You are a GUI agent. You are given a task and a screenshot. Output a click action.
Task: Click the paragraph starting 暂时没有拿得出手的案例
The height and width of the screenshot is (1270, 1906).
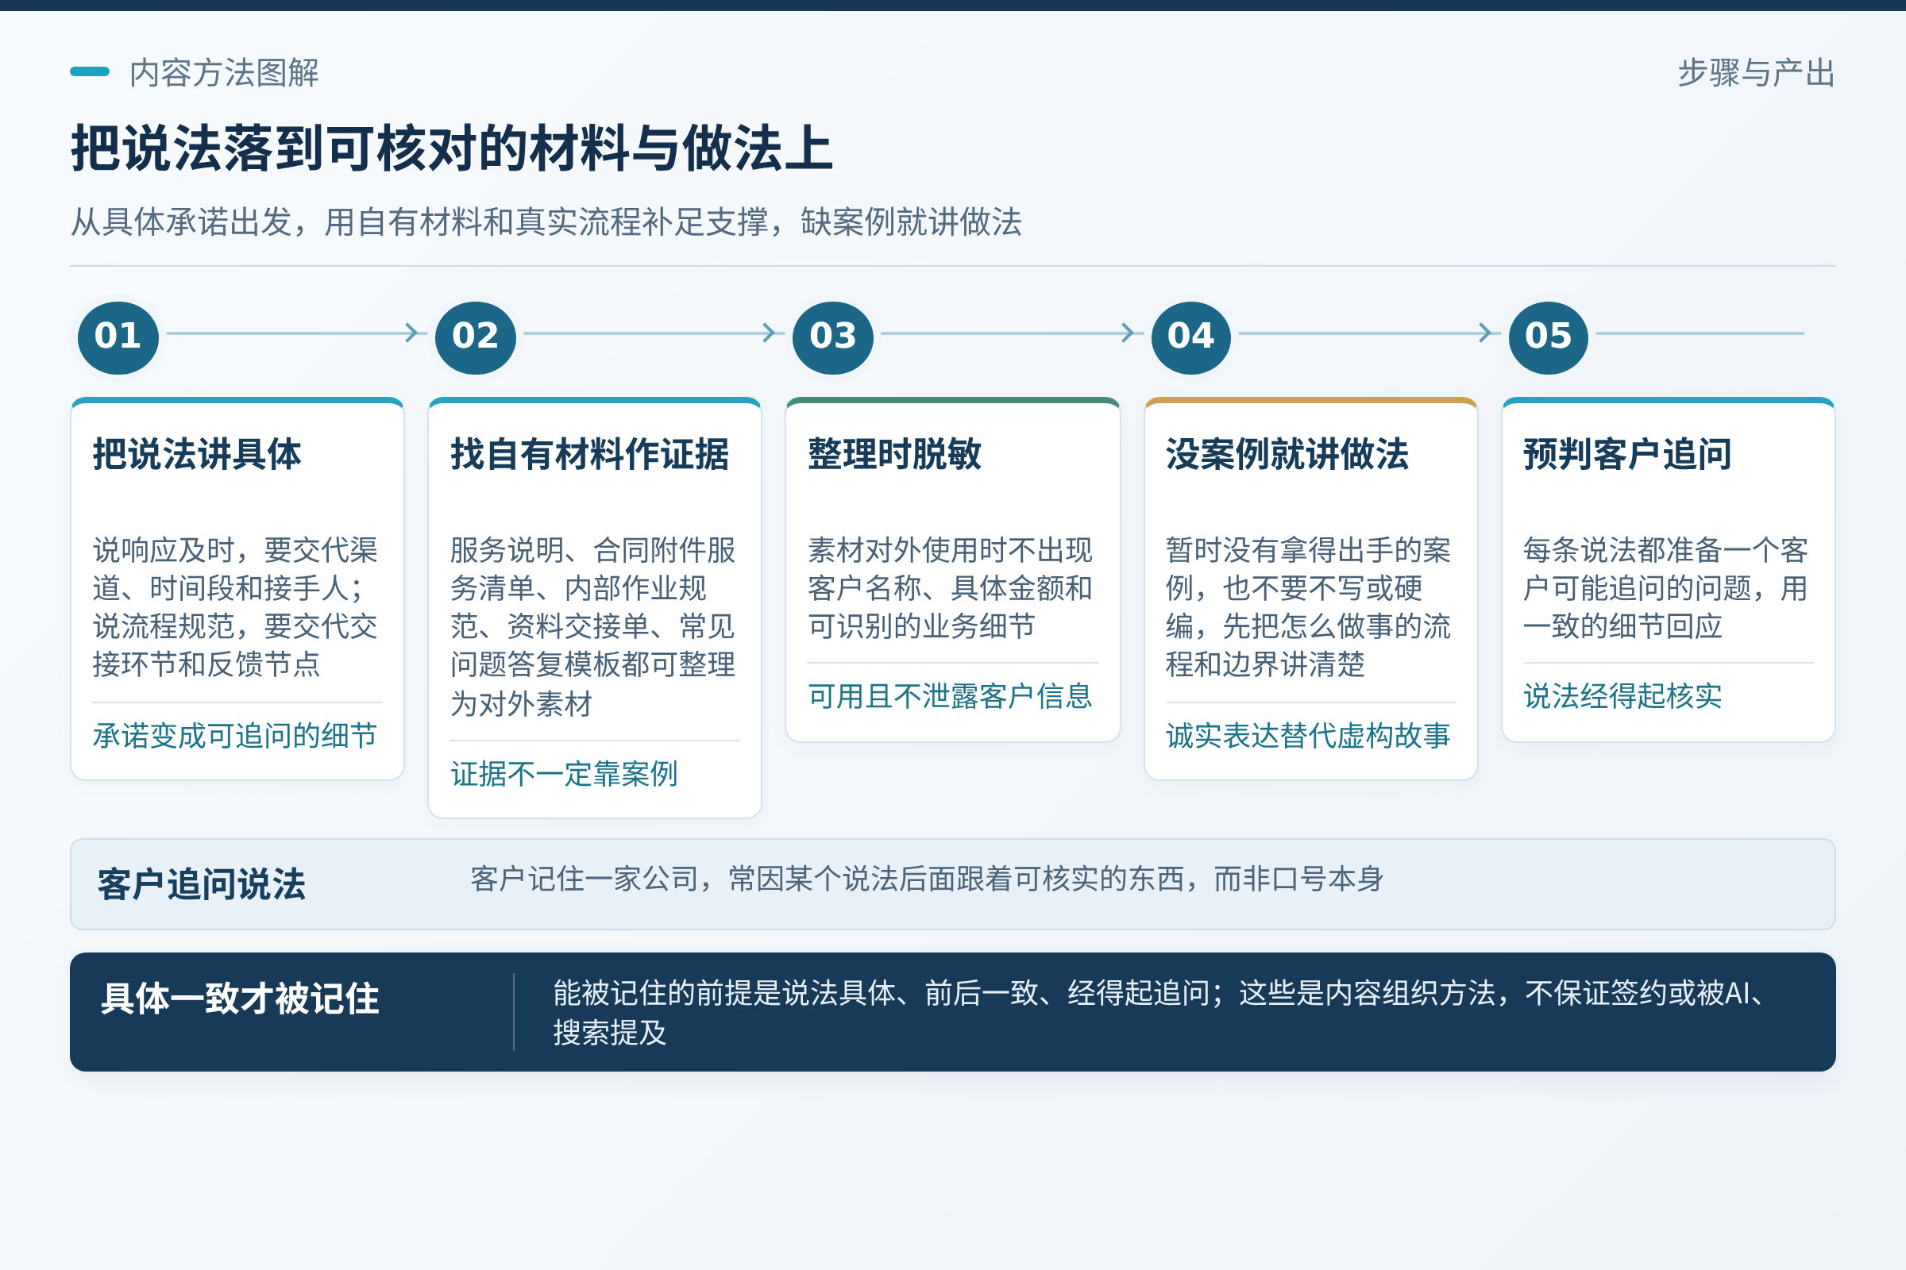[1309, 607]
